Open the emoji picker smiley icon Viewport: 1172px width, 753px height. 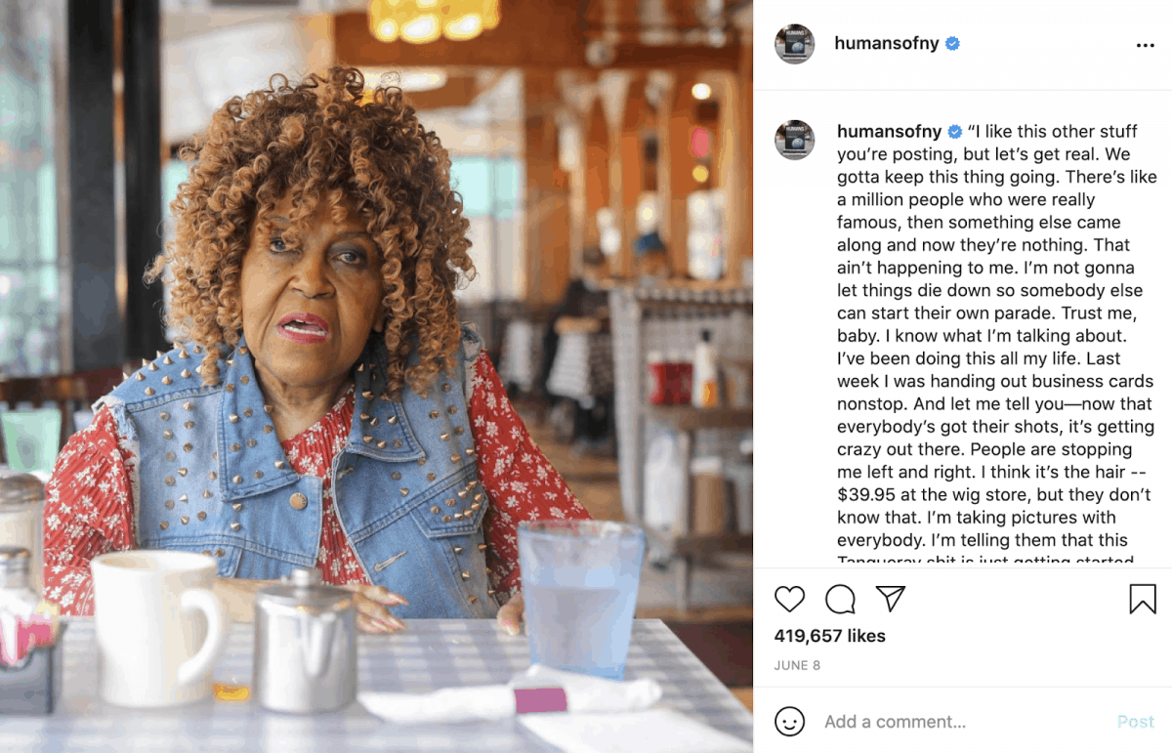pos(789,722)
